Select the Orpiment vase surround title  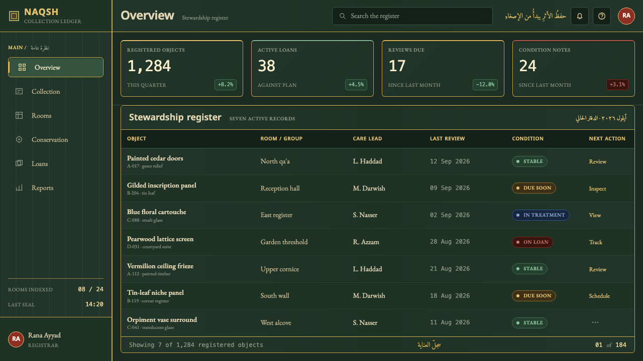click(x=162, y=320)
